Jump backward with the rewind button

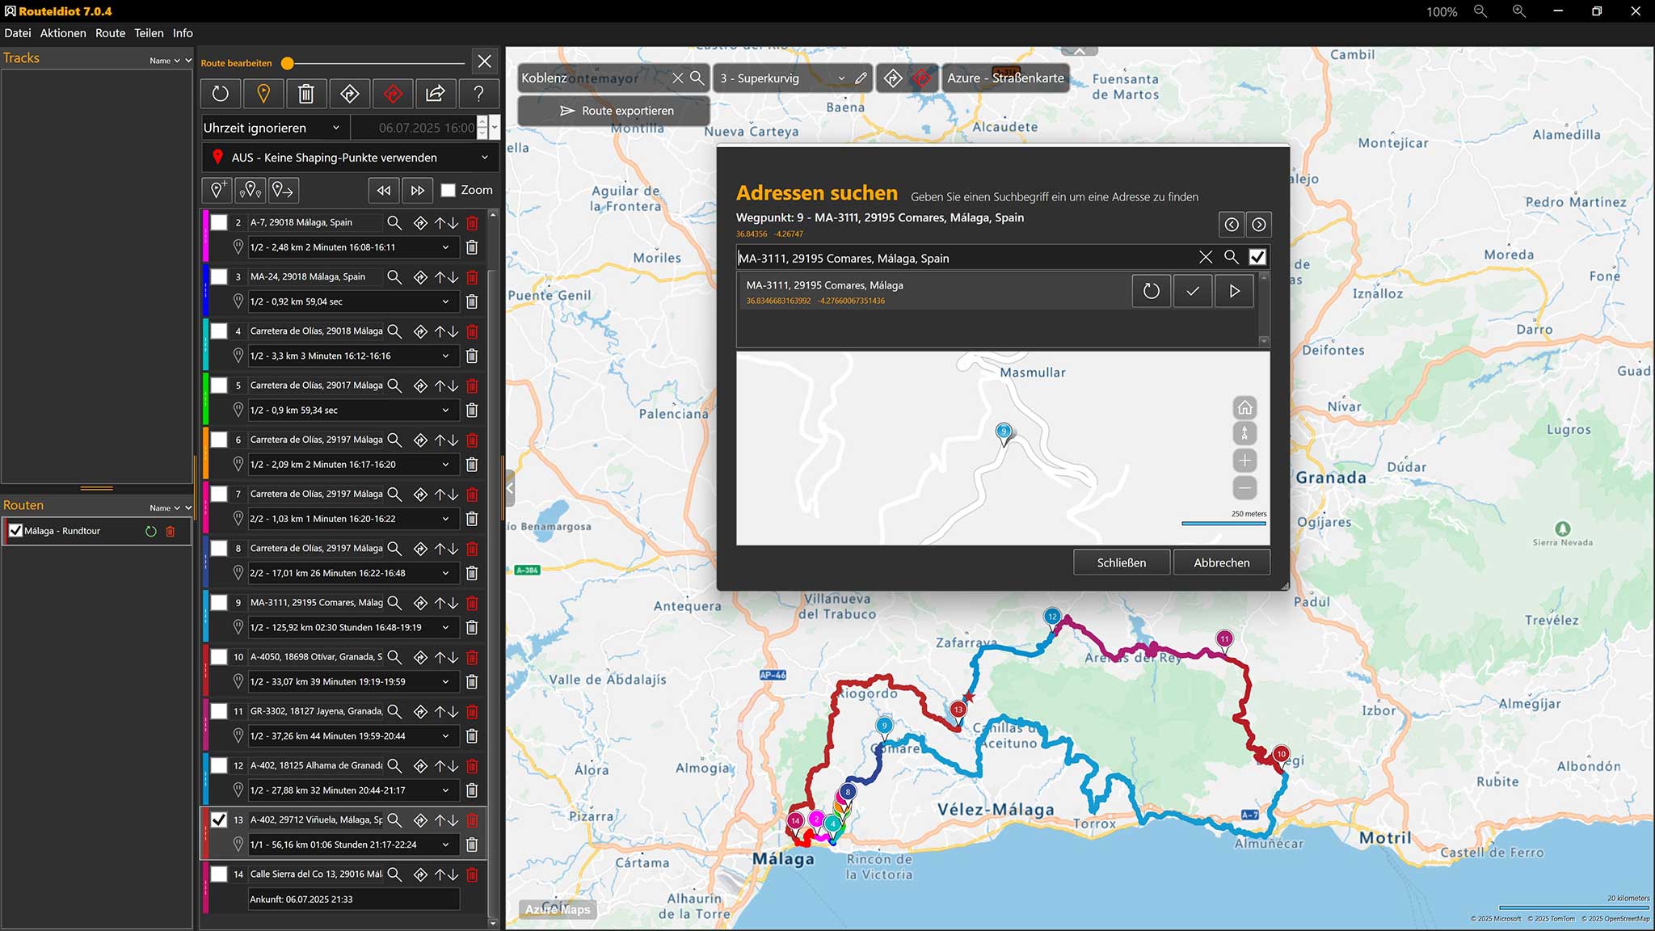click(x=384, y=190)
